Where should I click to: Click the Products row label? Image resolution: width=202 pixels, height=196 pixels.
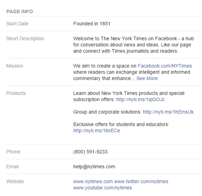coord(16,93)
